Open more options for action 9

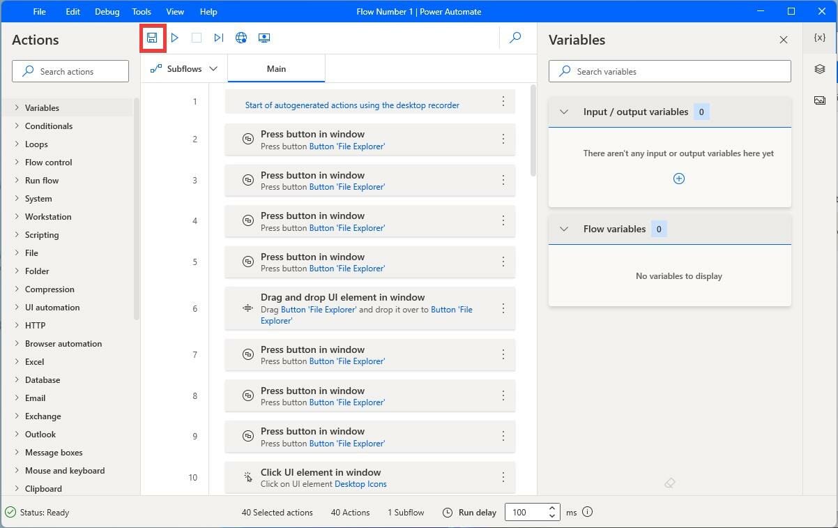503,436
